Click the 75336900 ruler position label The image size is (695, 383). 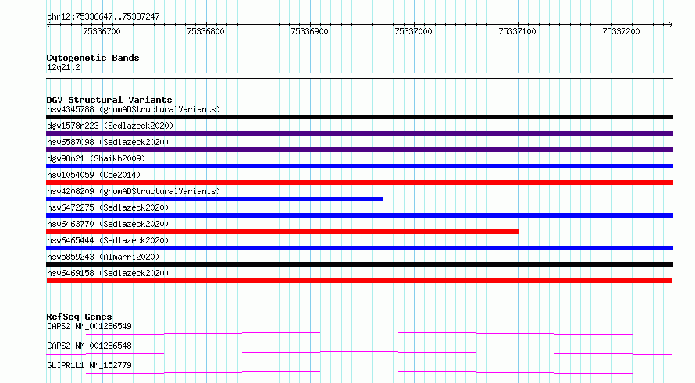pyautogui.click(x=309, y=31)
